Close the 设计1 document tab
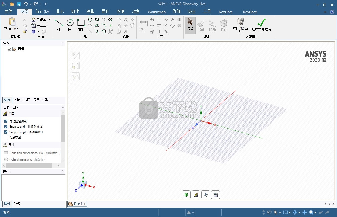The image size is (337, 217). pyautogui.click(x=85, y=204)
